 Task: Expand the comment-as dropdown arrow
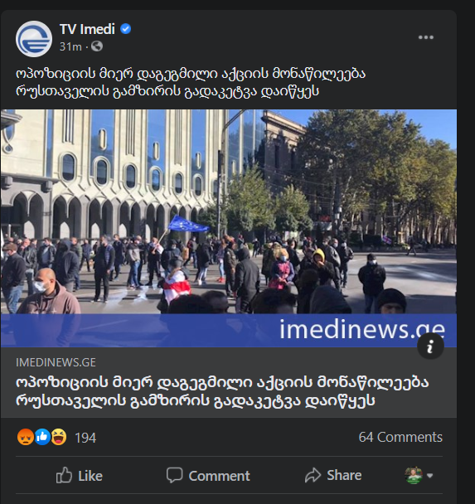pyautogui.click(x=430, y=475)
